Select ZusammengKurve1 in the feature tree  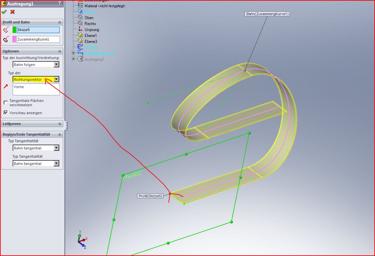[x=100, y=53]
